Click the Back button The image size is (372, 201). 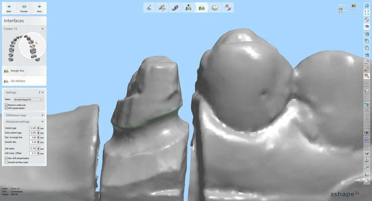(9, 8)
